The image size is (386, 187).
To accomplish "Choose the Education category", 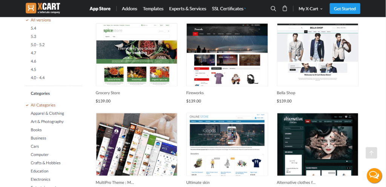I will coord(39,171).
